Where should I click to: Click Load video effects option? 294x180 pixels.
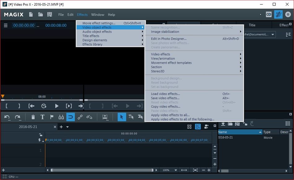point(165,94)
